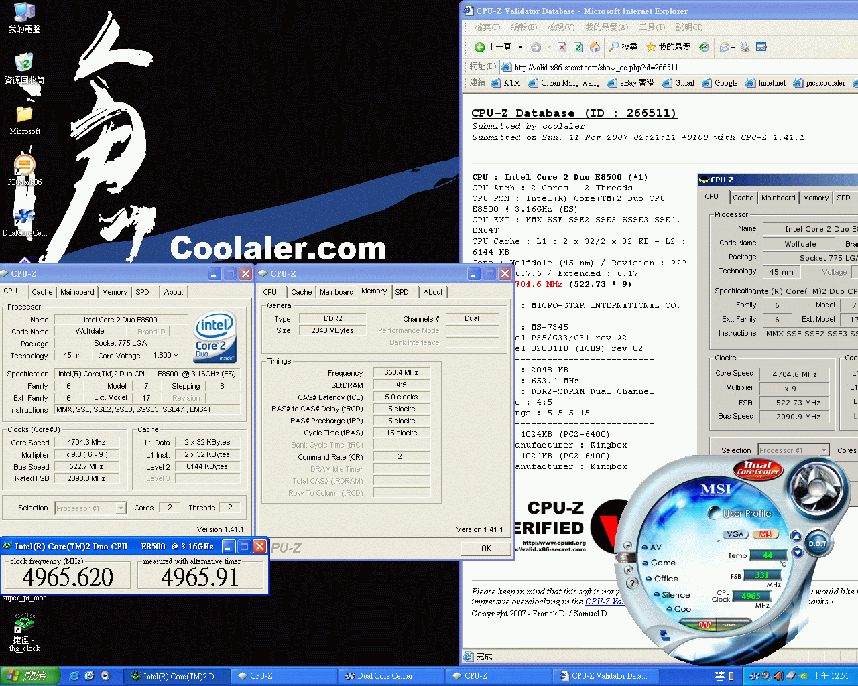This screenshot has height=686, width=858.
Task: Click the Internet Explorer search magnifier button
Action: click(x=623, y=47)
